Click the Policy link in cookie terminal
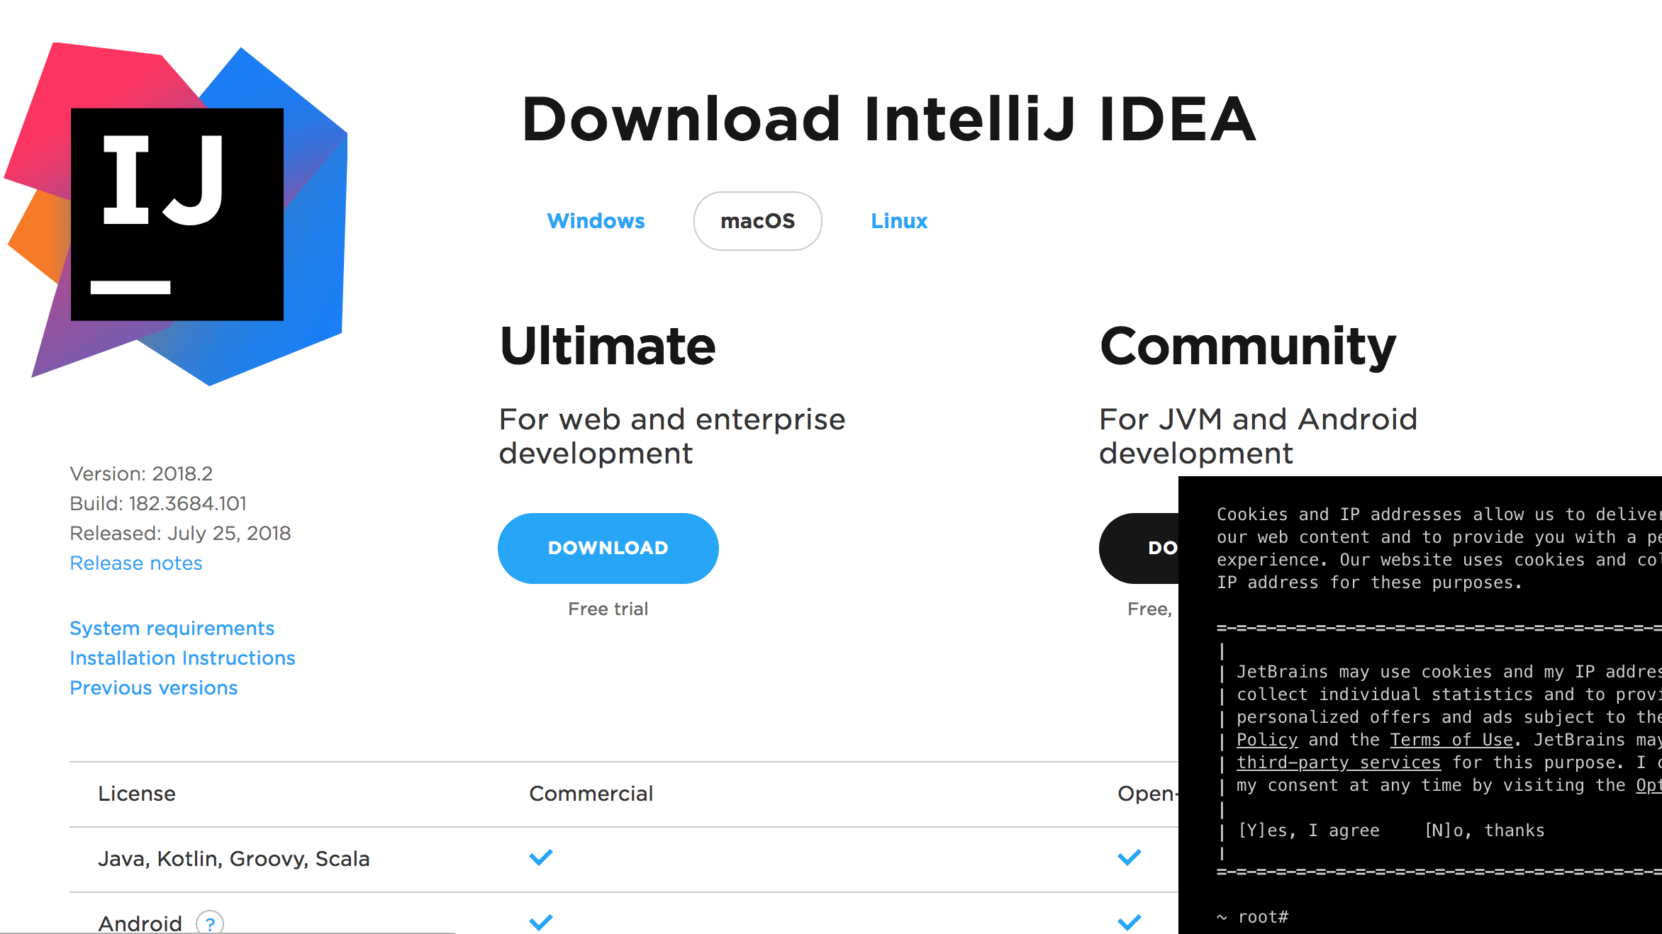 pos(1267,740)
